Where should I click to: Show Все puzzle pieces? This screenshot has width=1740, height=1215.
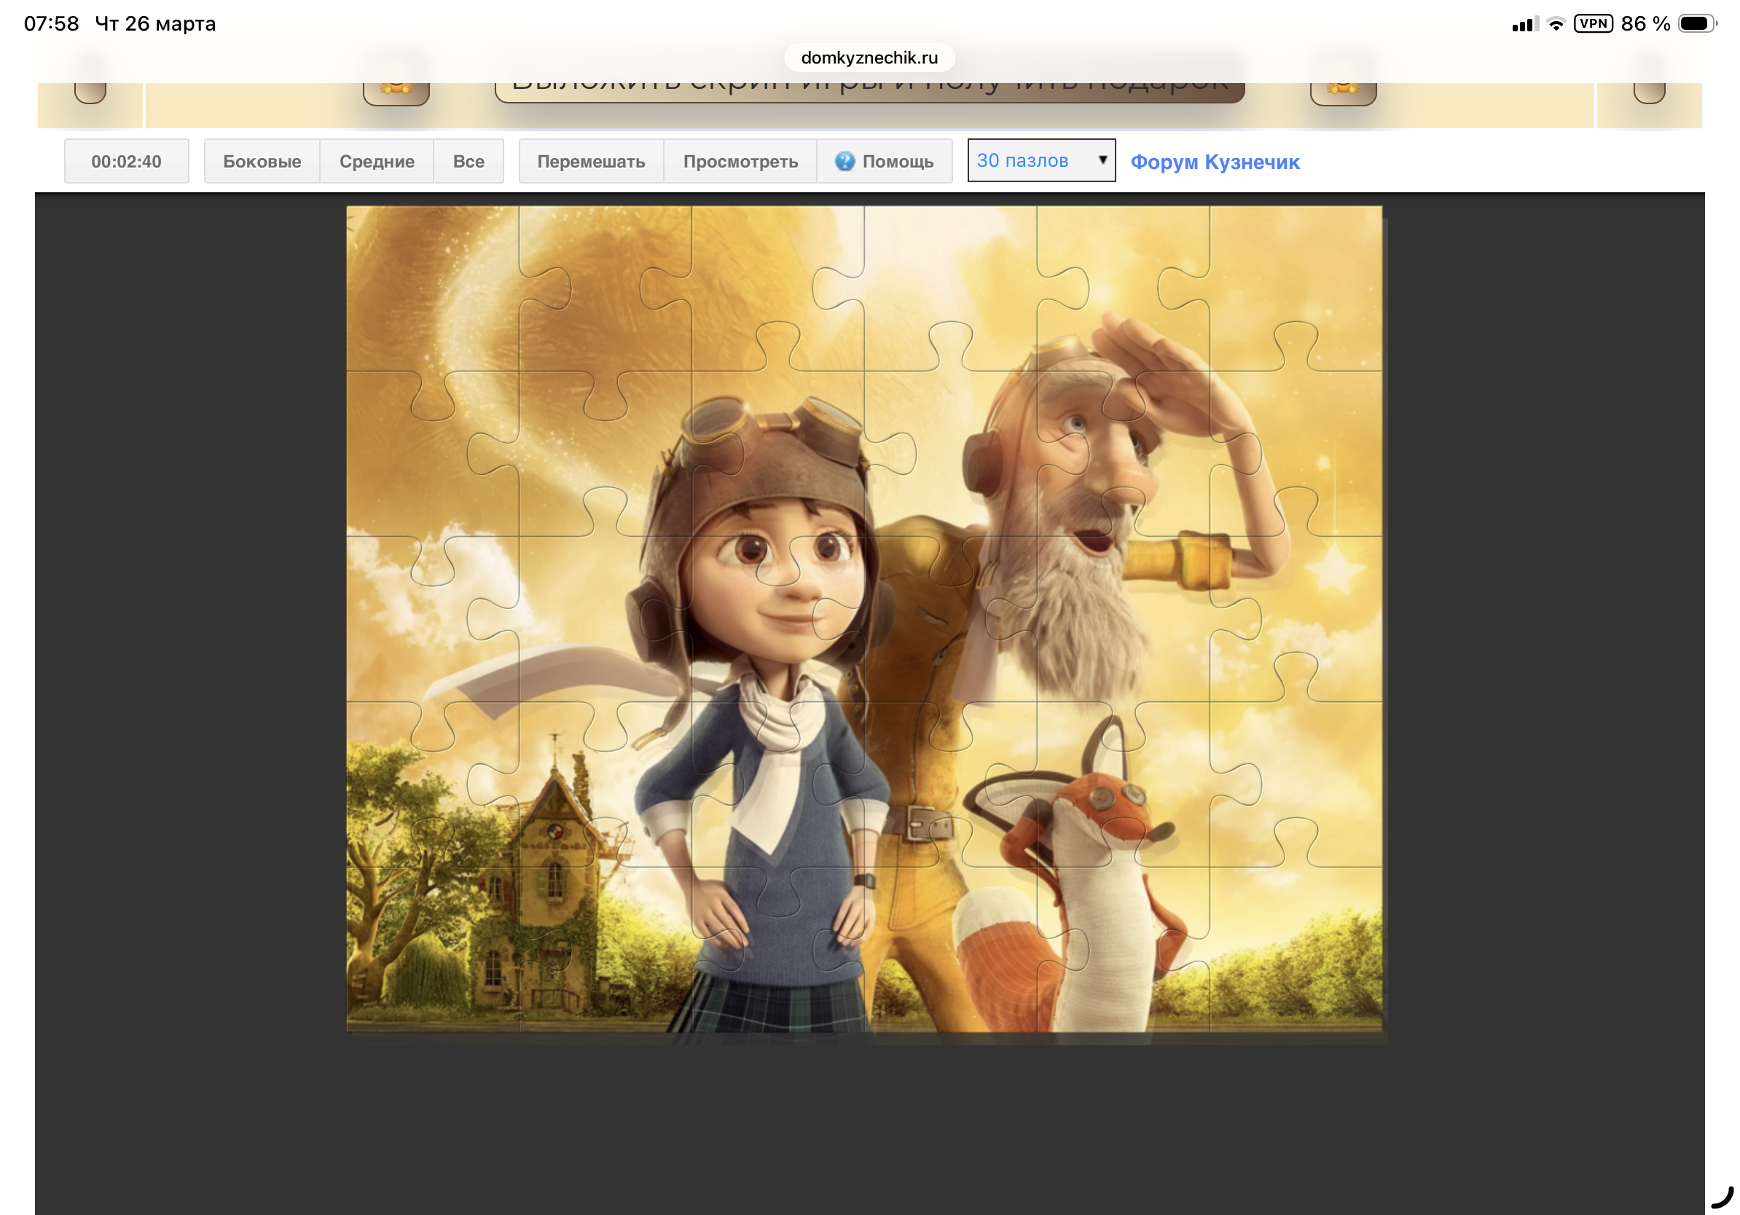tap(469, 161)
